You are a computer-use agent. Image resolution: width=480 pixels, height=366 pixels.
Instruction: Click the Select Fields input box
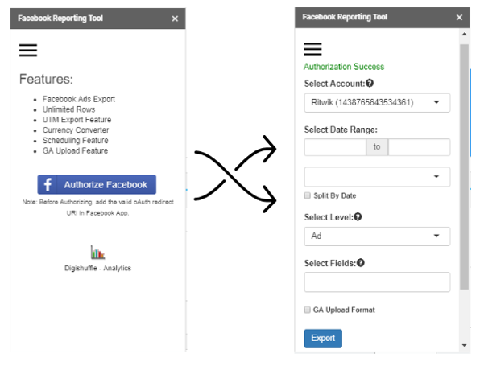(x=377, y=282)
